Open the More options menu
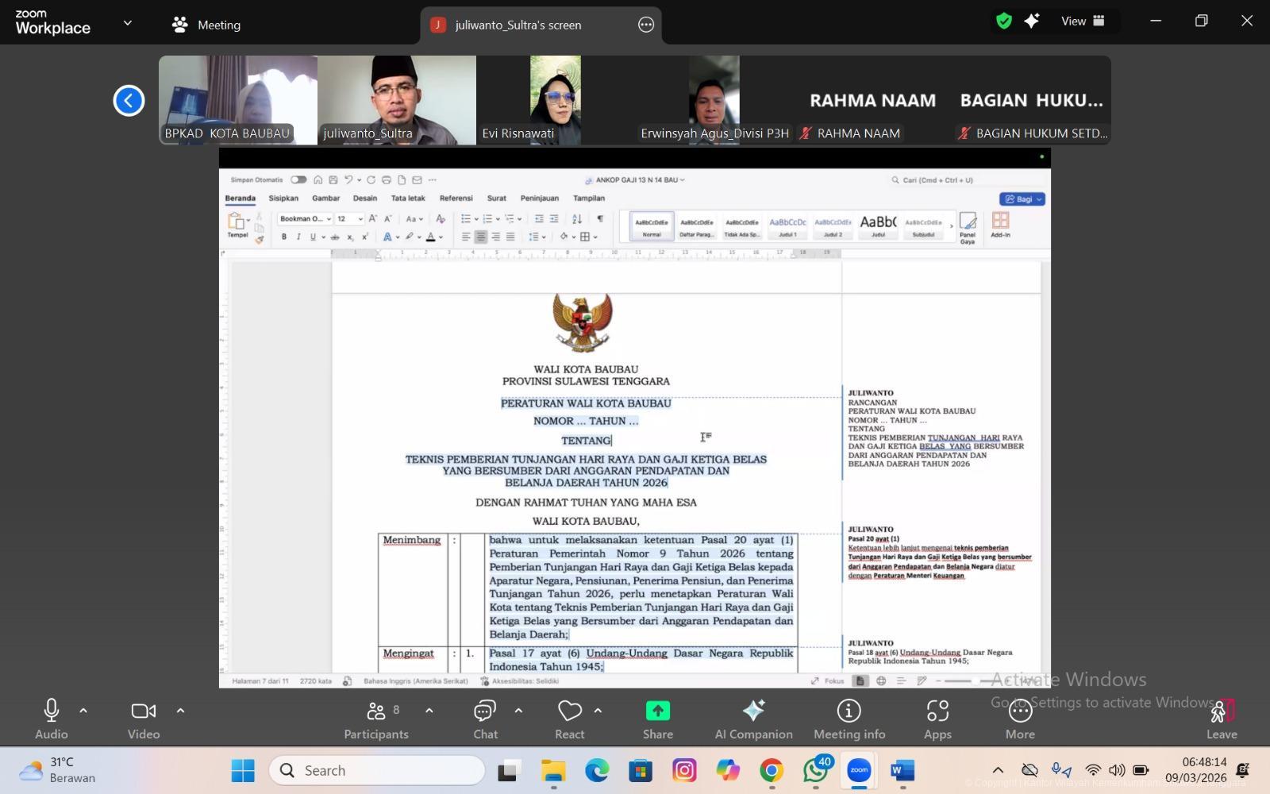This screenshot has width=1270, height=794. (1020, 719)
